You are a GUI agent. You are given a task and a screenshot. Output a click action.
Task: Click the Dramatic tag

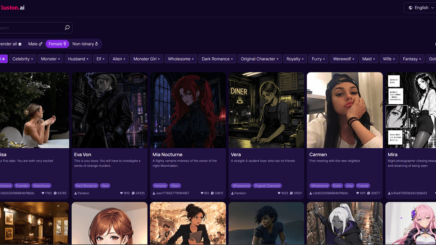pos(22,185)
